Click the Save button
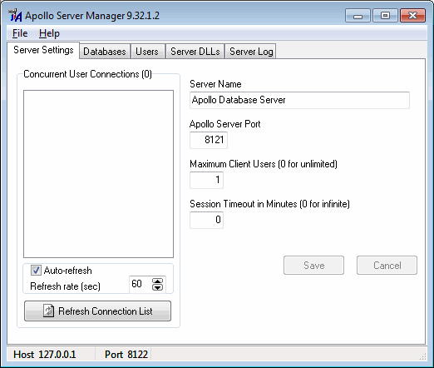 pos(313,266)
